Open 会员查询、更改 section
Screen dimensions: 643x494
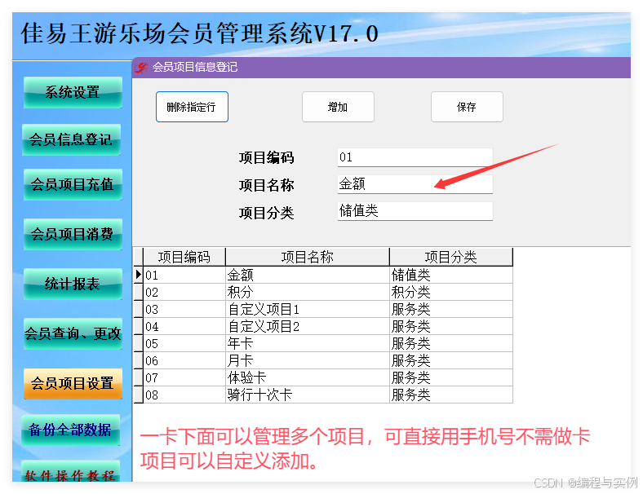[73, 333]
